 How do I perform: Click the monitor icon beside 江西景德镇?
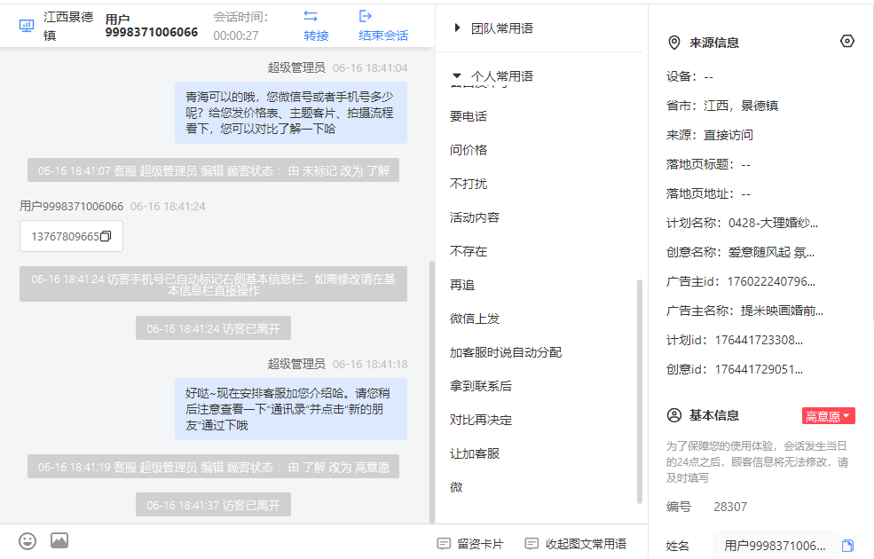click(x=27, y=26)
